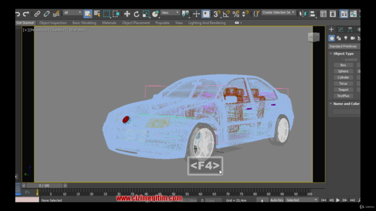Toggle the Angle Snap button
The height and width of the screenshot is (211, 376).
coord(226,14)
